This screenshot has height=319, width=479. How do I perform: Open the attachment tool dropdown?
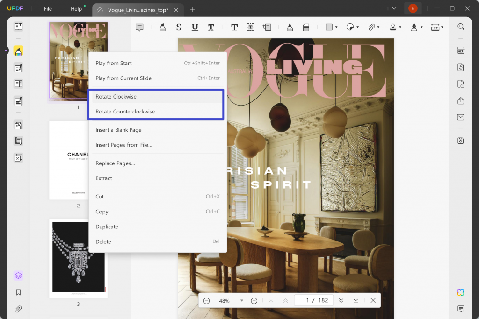coord(379,27)
